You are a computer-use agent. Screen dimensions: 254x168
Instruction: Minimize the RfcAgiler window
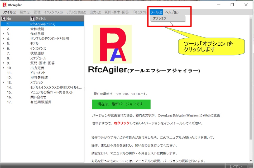(x=219, y=5)
